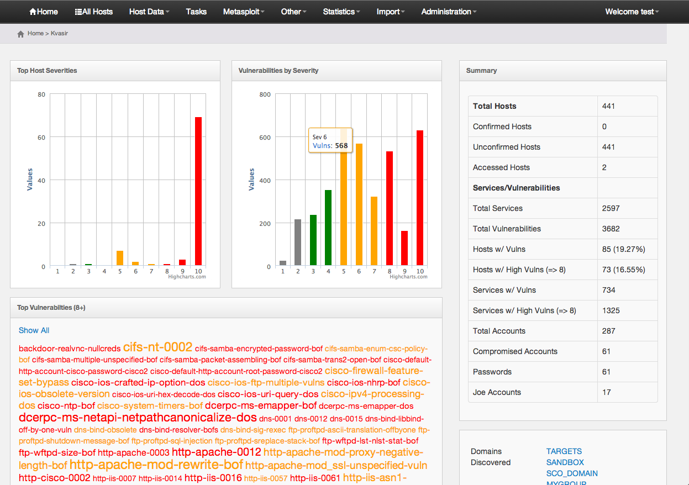Click the breadcrumb home icon

tap(20, 34)
